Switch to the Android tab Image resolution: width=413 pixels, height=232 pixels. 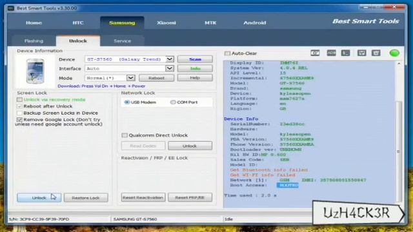coord(255,23)
